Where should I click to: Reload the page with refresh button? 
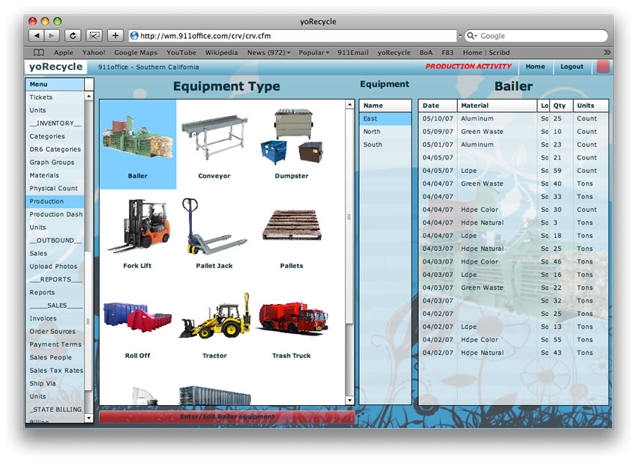73,36
